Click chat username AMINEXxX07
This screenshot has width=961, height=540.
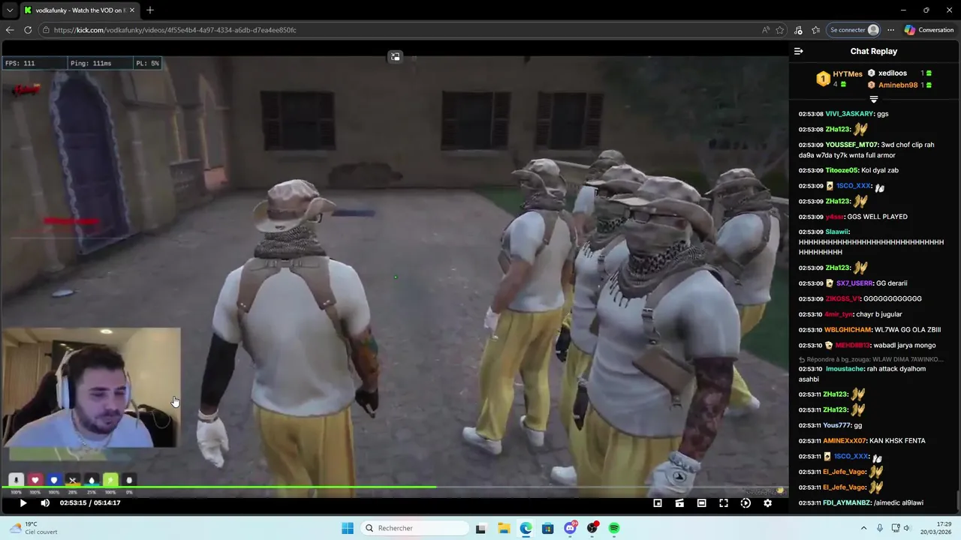point(845,441)
